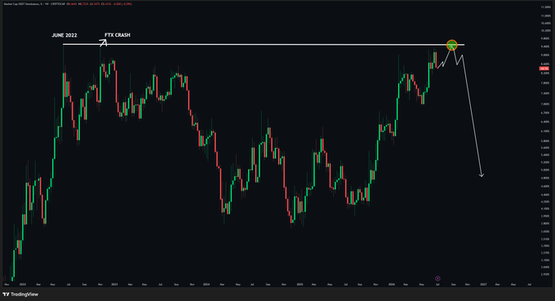Click the 11.500% price axis label
This screenshot has width=555, height=301.
[545, 7]
